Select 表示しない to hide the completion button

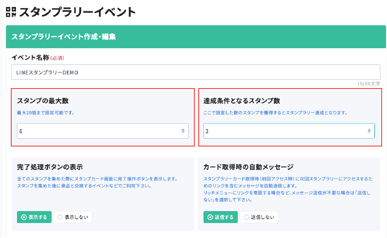click(73, 217)
